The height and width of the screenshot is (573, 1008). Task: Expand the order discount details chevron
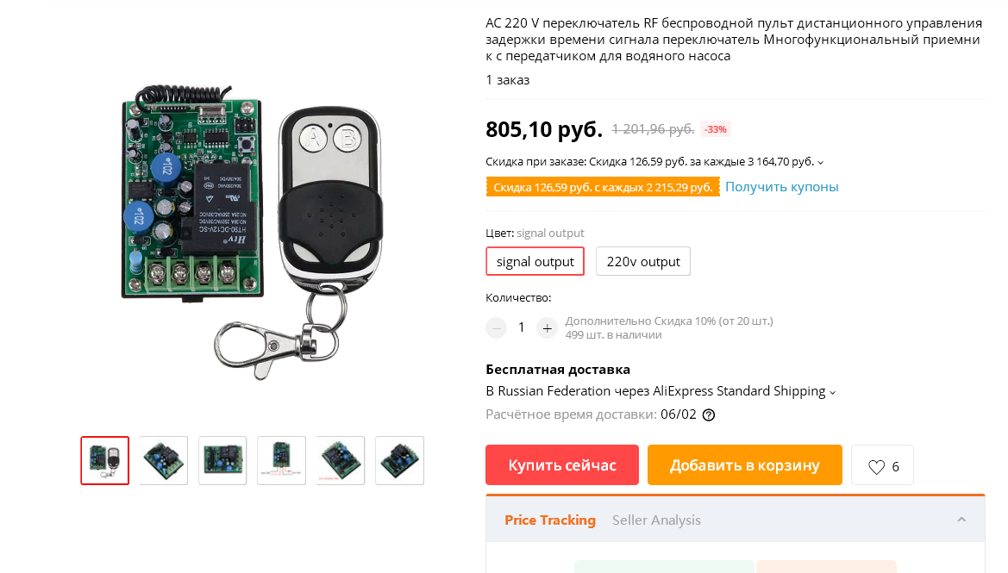pyautogui.click(x=820, y=162)
